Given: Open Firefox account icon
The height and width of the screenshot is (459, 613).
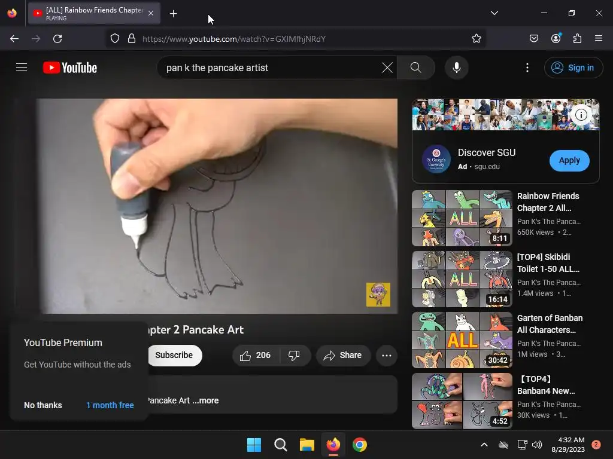Looking at the screenshot, I should tap(556, 39).
